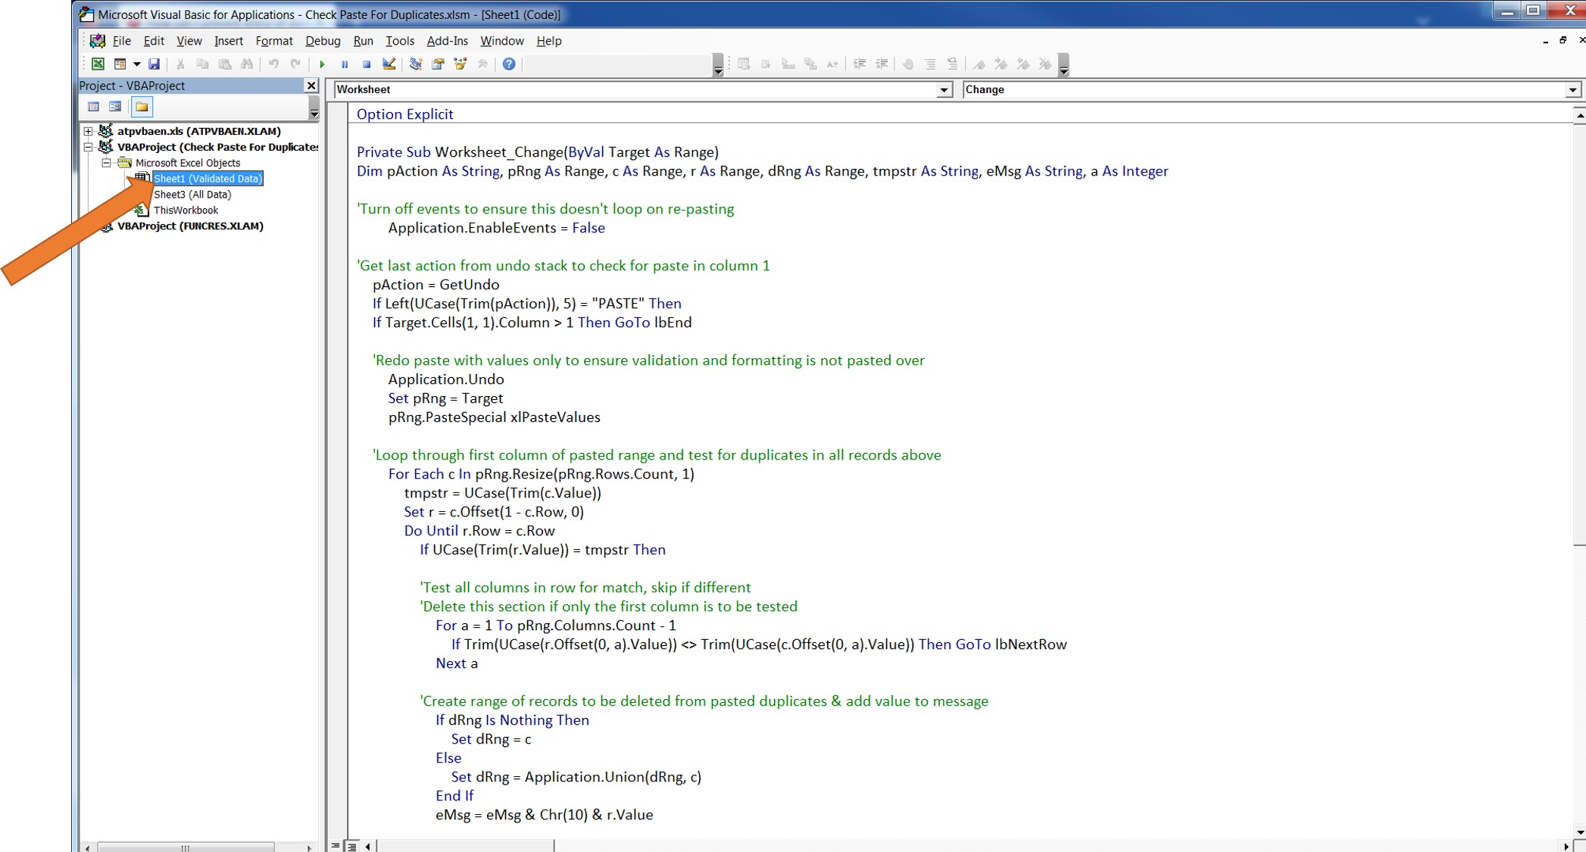
Task: Click the Comment Block icon
Action: pyautogui.click(x=930, y=64)
